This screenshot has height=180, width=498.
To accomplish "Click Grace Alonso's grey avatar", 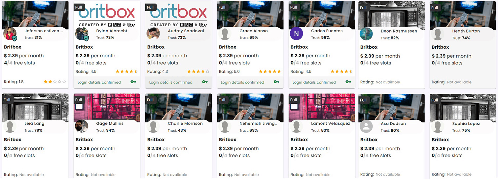I will coord(225,34).
